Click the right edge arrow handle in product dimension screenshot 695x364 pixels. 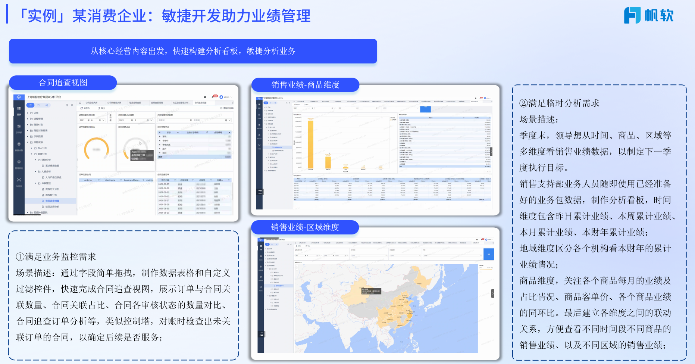click(x=491, y=152)
